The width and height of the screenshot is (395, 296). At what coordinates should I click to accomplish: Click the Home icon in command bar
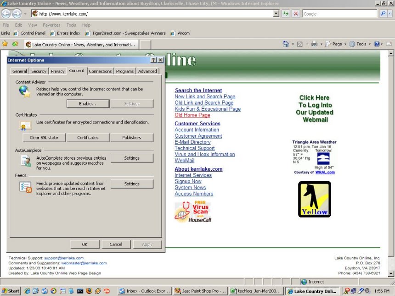(286, 44)
